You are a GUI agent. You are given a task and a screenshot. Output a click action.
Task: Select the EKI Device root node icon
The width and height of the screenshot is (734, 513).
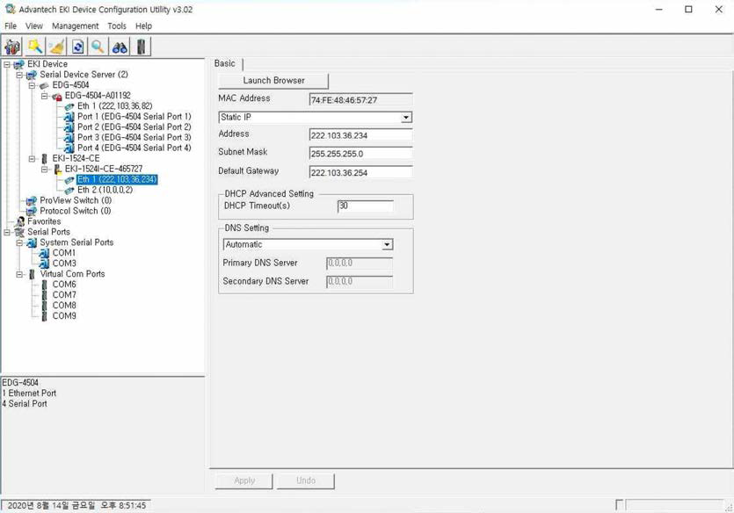(18, 64)
